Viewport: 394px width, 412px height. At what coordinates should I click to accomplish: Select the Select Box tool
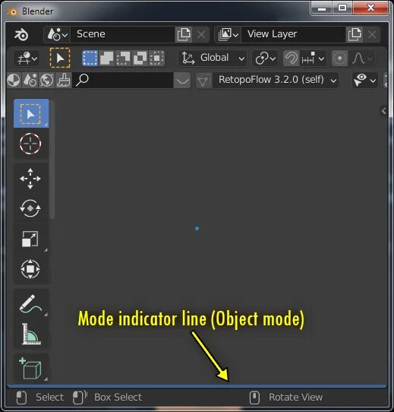31,113
